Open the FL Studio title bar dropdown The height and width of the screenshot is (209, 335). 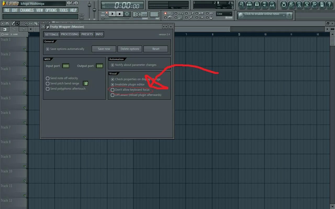coord(69,3)
